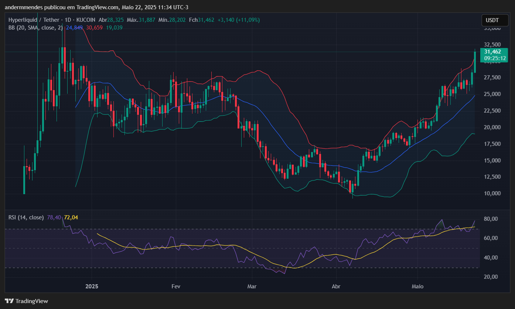Click the red BB upper value 30,659
Screen dimensions: 515x309
click(94, 27)
